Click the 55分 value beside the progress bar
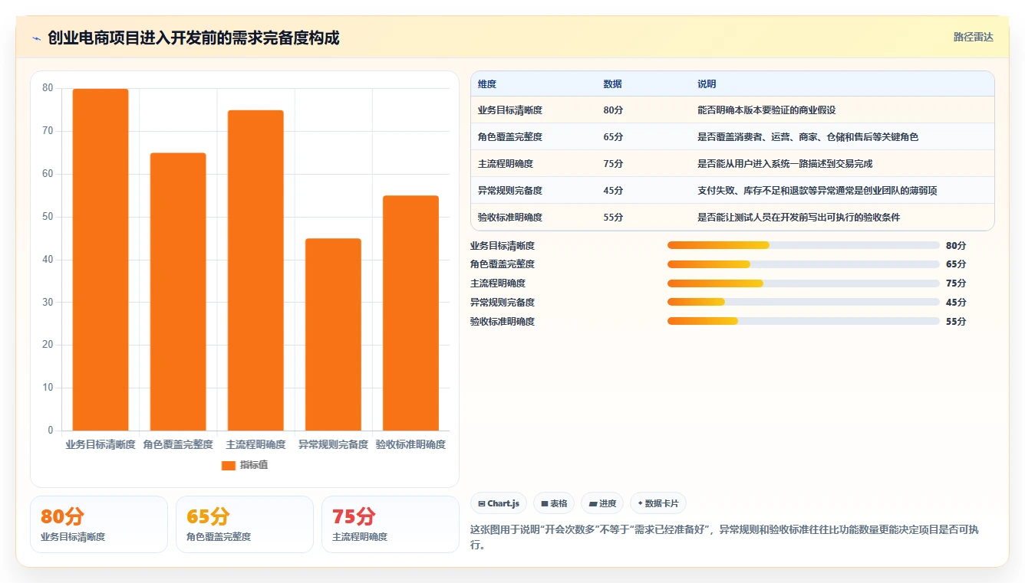This screenshot has height=583, width=1025. tap(956, 322)
